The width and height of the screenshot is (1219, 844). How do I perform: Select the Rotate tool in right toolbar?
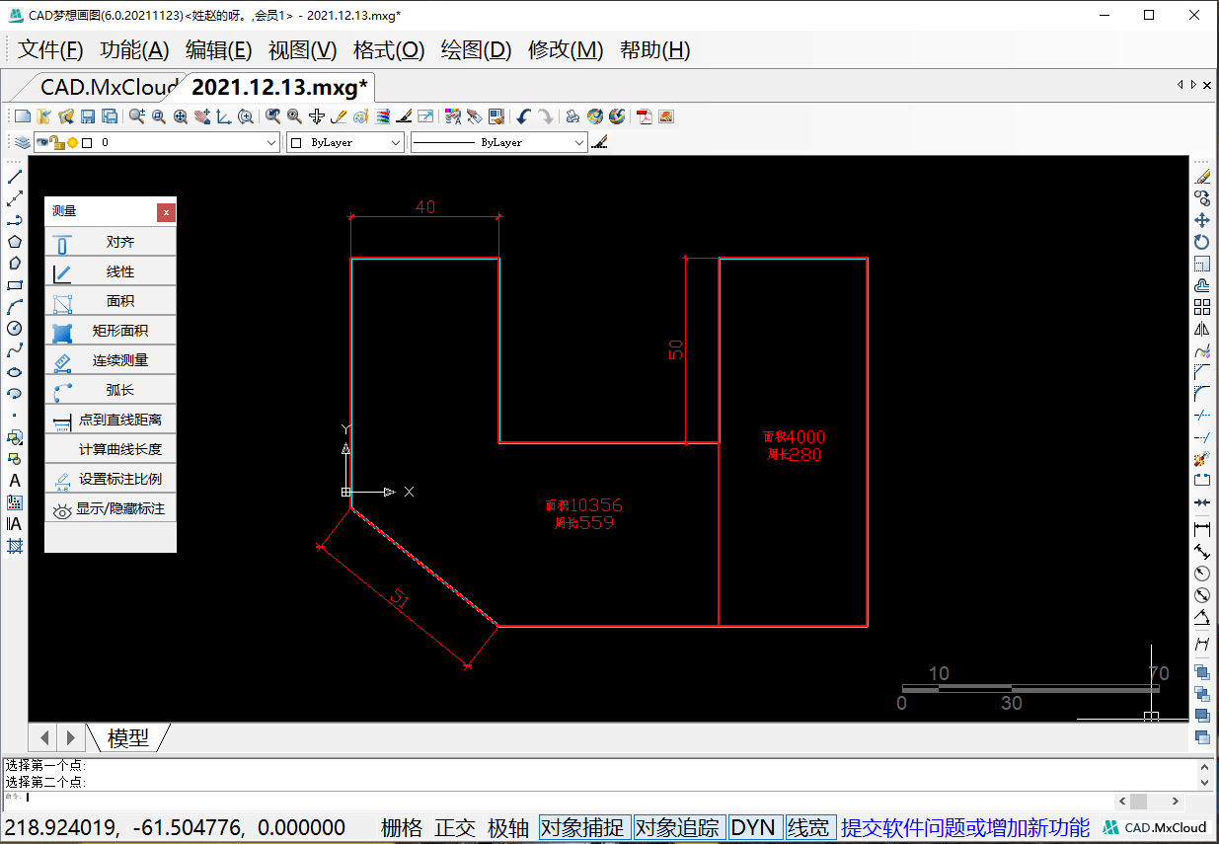pyautogui.click(x=1201, y=242)
